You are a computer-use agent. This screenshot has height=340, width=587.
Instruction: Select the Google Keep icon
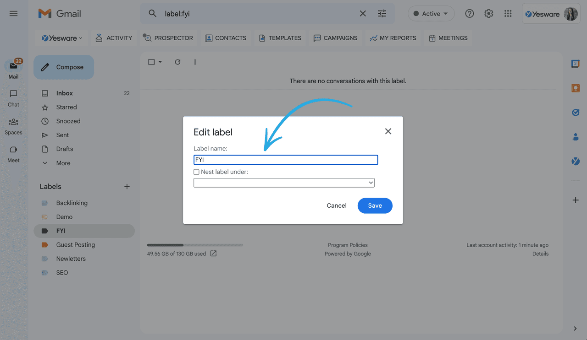click(576, 88)
